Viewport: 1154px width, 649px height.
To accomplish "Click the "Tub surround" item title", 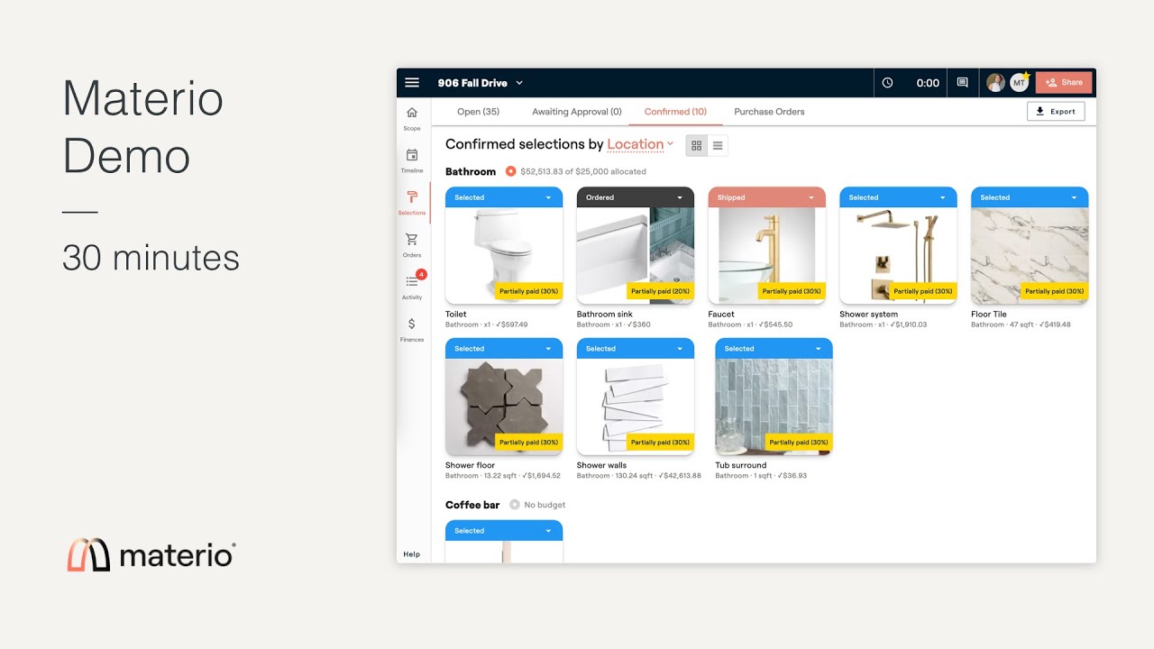I will (x=741, y=466).
